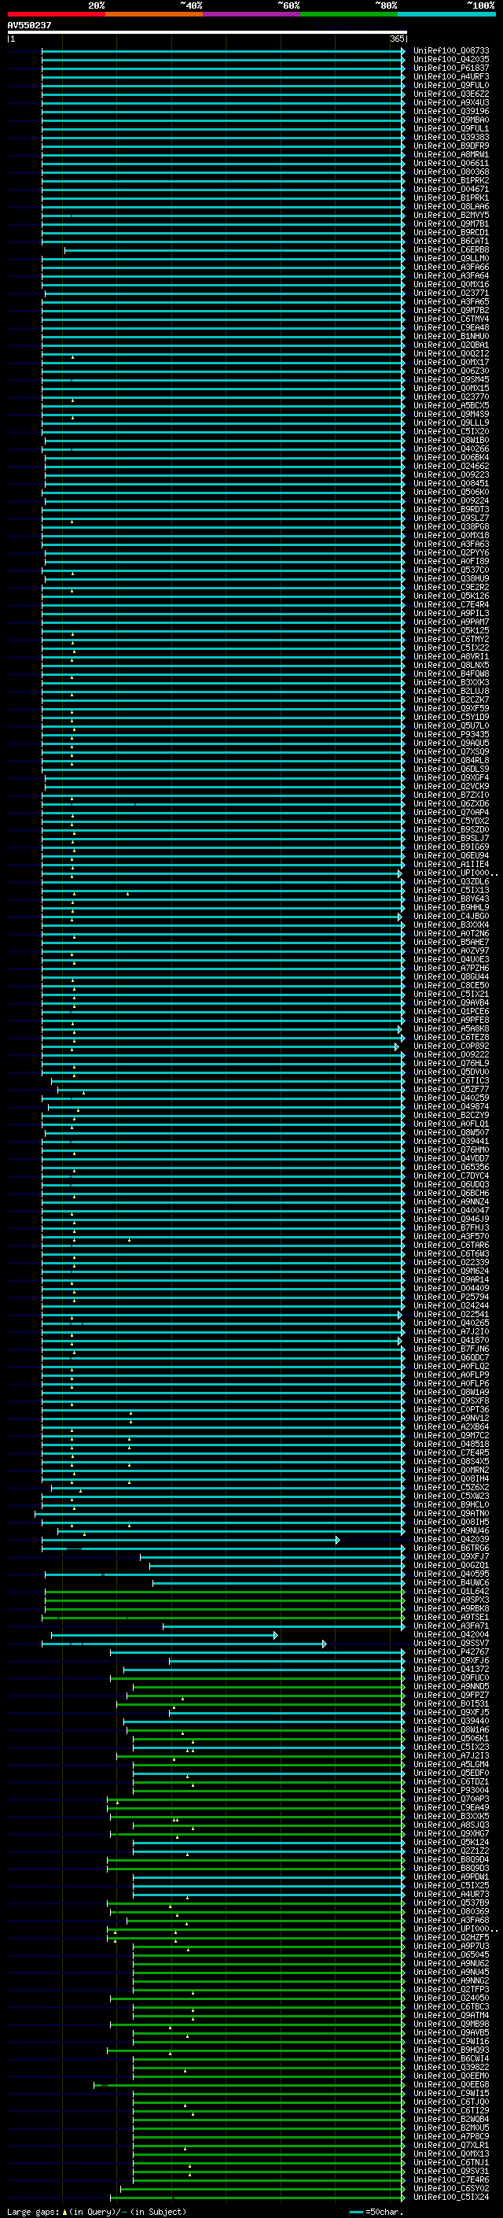This screenshot has width=503, height=2218.
Task: Click the green alignment bar for UniRef100_Q0EEG8
Action: pos(249,2083)
